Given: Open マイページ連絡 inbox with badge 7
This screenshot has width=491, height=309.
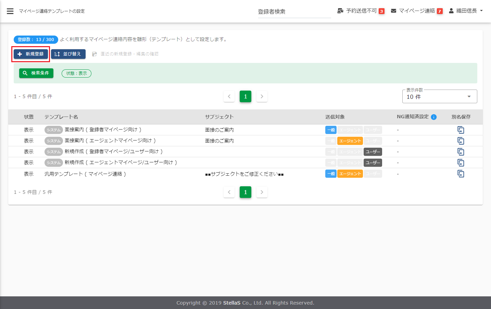Looking at the screenshot, I should [x=417, y=11].
